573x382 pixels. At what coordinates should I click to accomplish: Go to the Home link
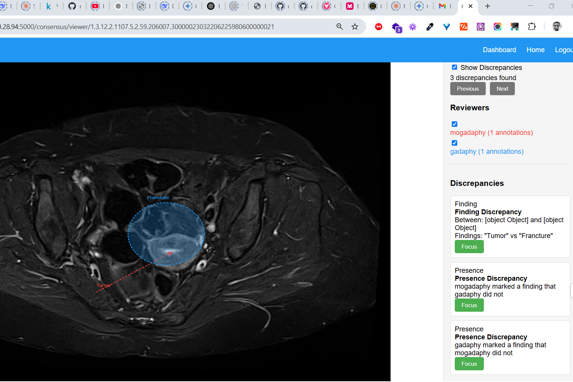(536, 50)
